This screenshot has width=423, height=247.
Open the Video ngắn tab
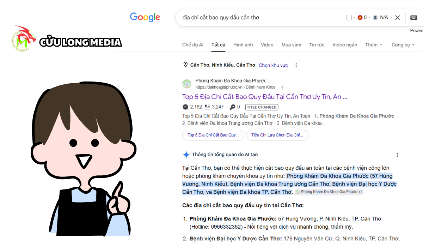pyautogui.click(x=345, y=45)
